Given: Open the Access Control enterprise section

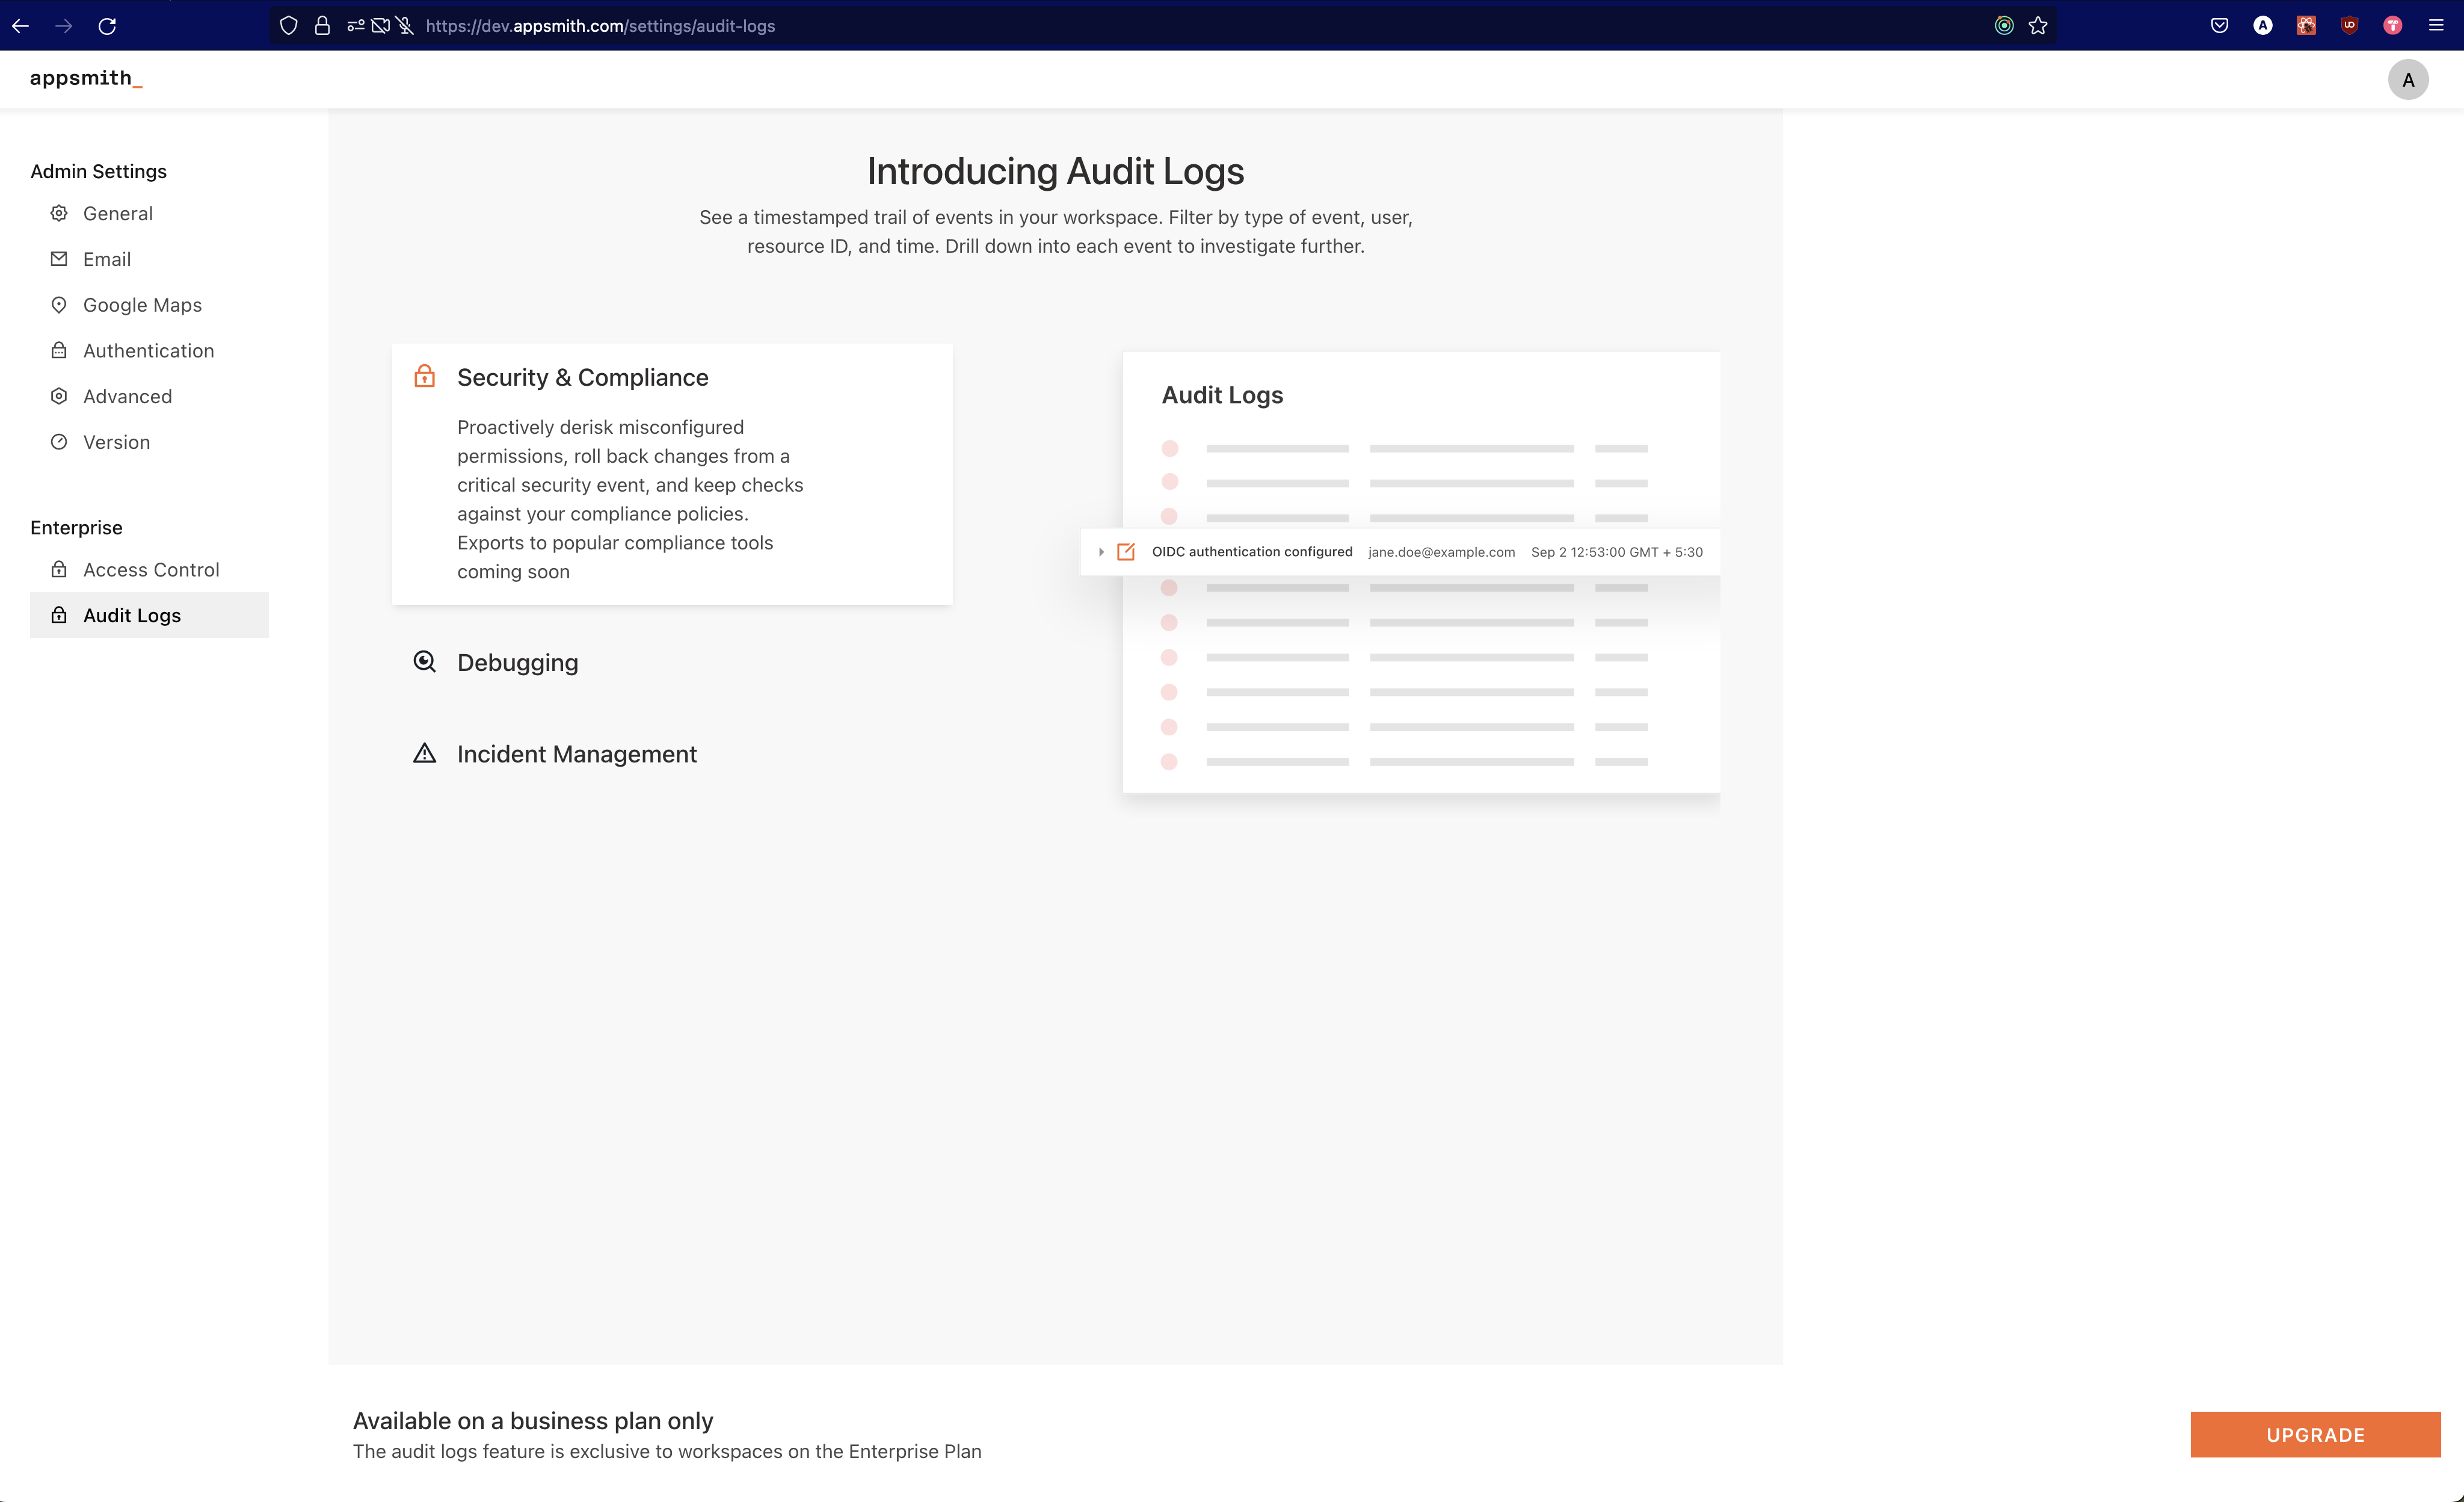Looking at the screenshot, I should 150,570.
